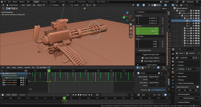
Task: Click the lock icon for Rotation Y
Action: click(163, 31)
